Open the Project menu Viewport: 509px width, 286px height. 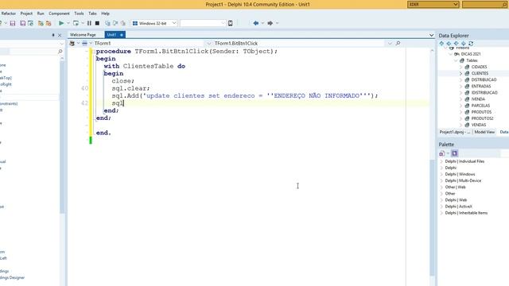[x=26, y=14]
